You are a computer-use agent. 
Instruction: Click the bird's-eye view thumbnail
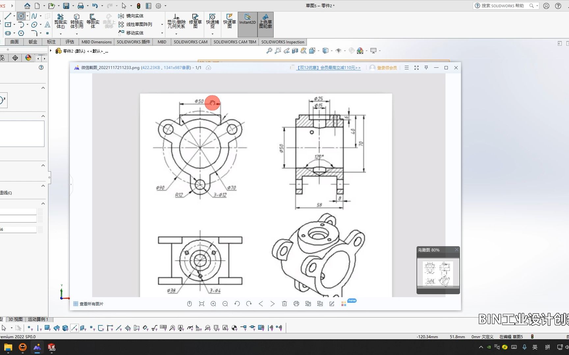438,273
